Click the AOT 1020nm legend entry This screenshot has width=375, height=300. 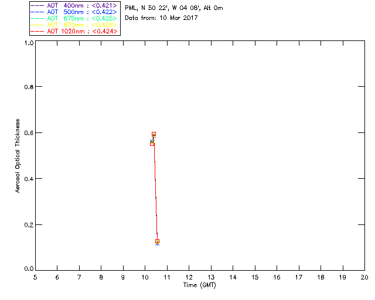(x=74, y=31)
